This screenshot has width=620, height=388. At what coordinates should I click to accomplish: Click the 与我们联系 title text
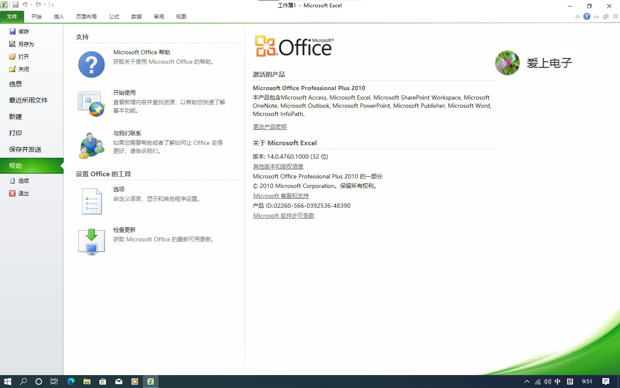pos(127,133)
